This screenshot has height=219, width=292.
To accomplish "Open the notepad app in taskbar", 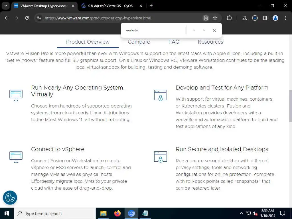I will [145, 213].
